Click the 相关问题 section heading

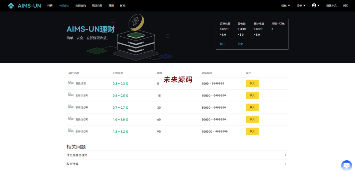coord(76,147)
